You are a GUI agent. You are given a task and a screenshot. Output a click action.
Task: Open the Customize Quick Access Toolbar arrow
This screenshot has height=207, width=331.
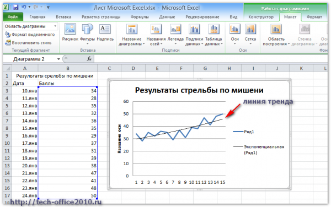(x=48, y=8)
